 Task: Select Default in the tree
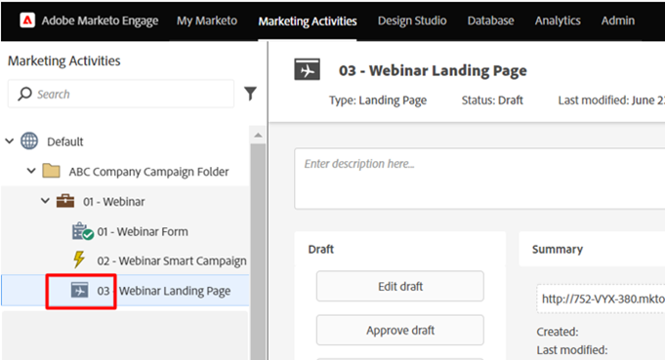[x=64, y=141]
